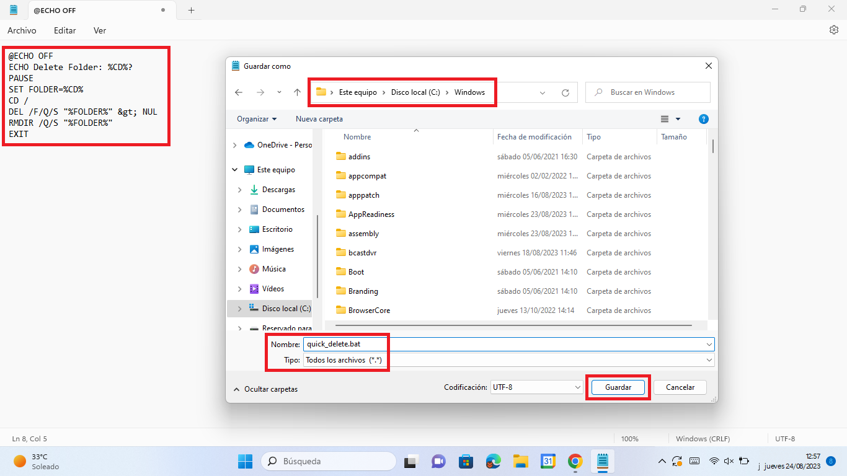
Task: Click Disco local (C:) breadcrumb
Action: [x=415, y=92]
